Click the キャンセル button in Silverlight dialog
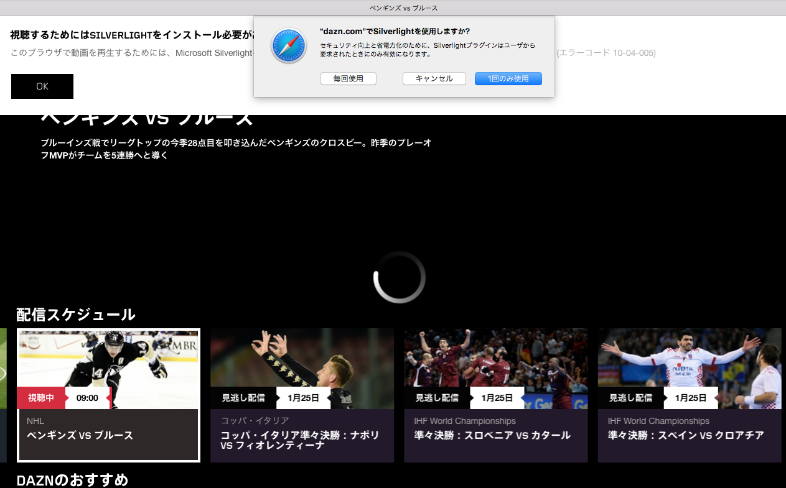The height and width of the screenshot is (488, 786). coord(434,79)
